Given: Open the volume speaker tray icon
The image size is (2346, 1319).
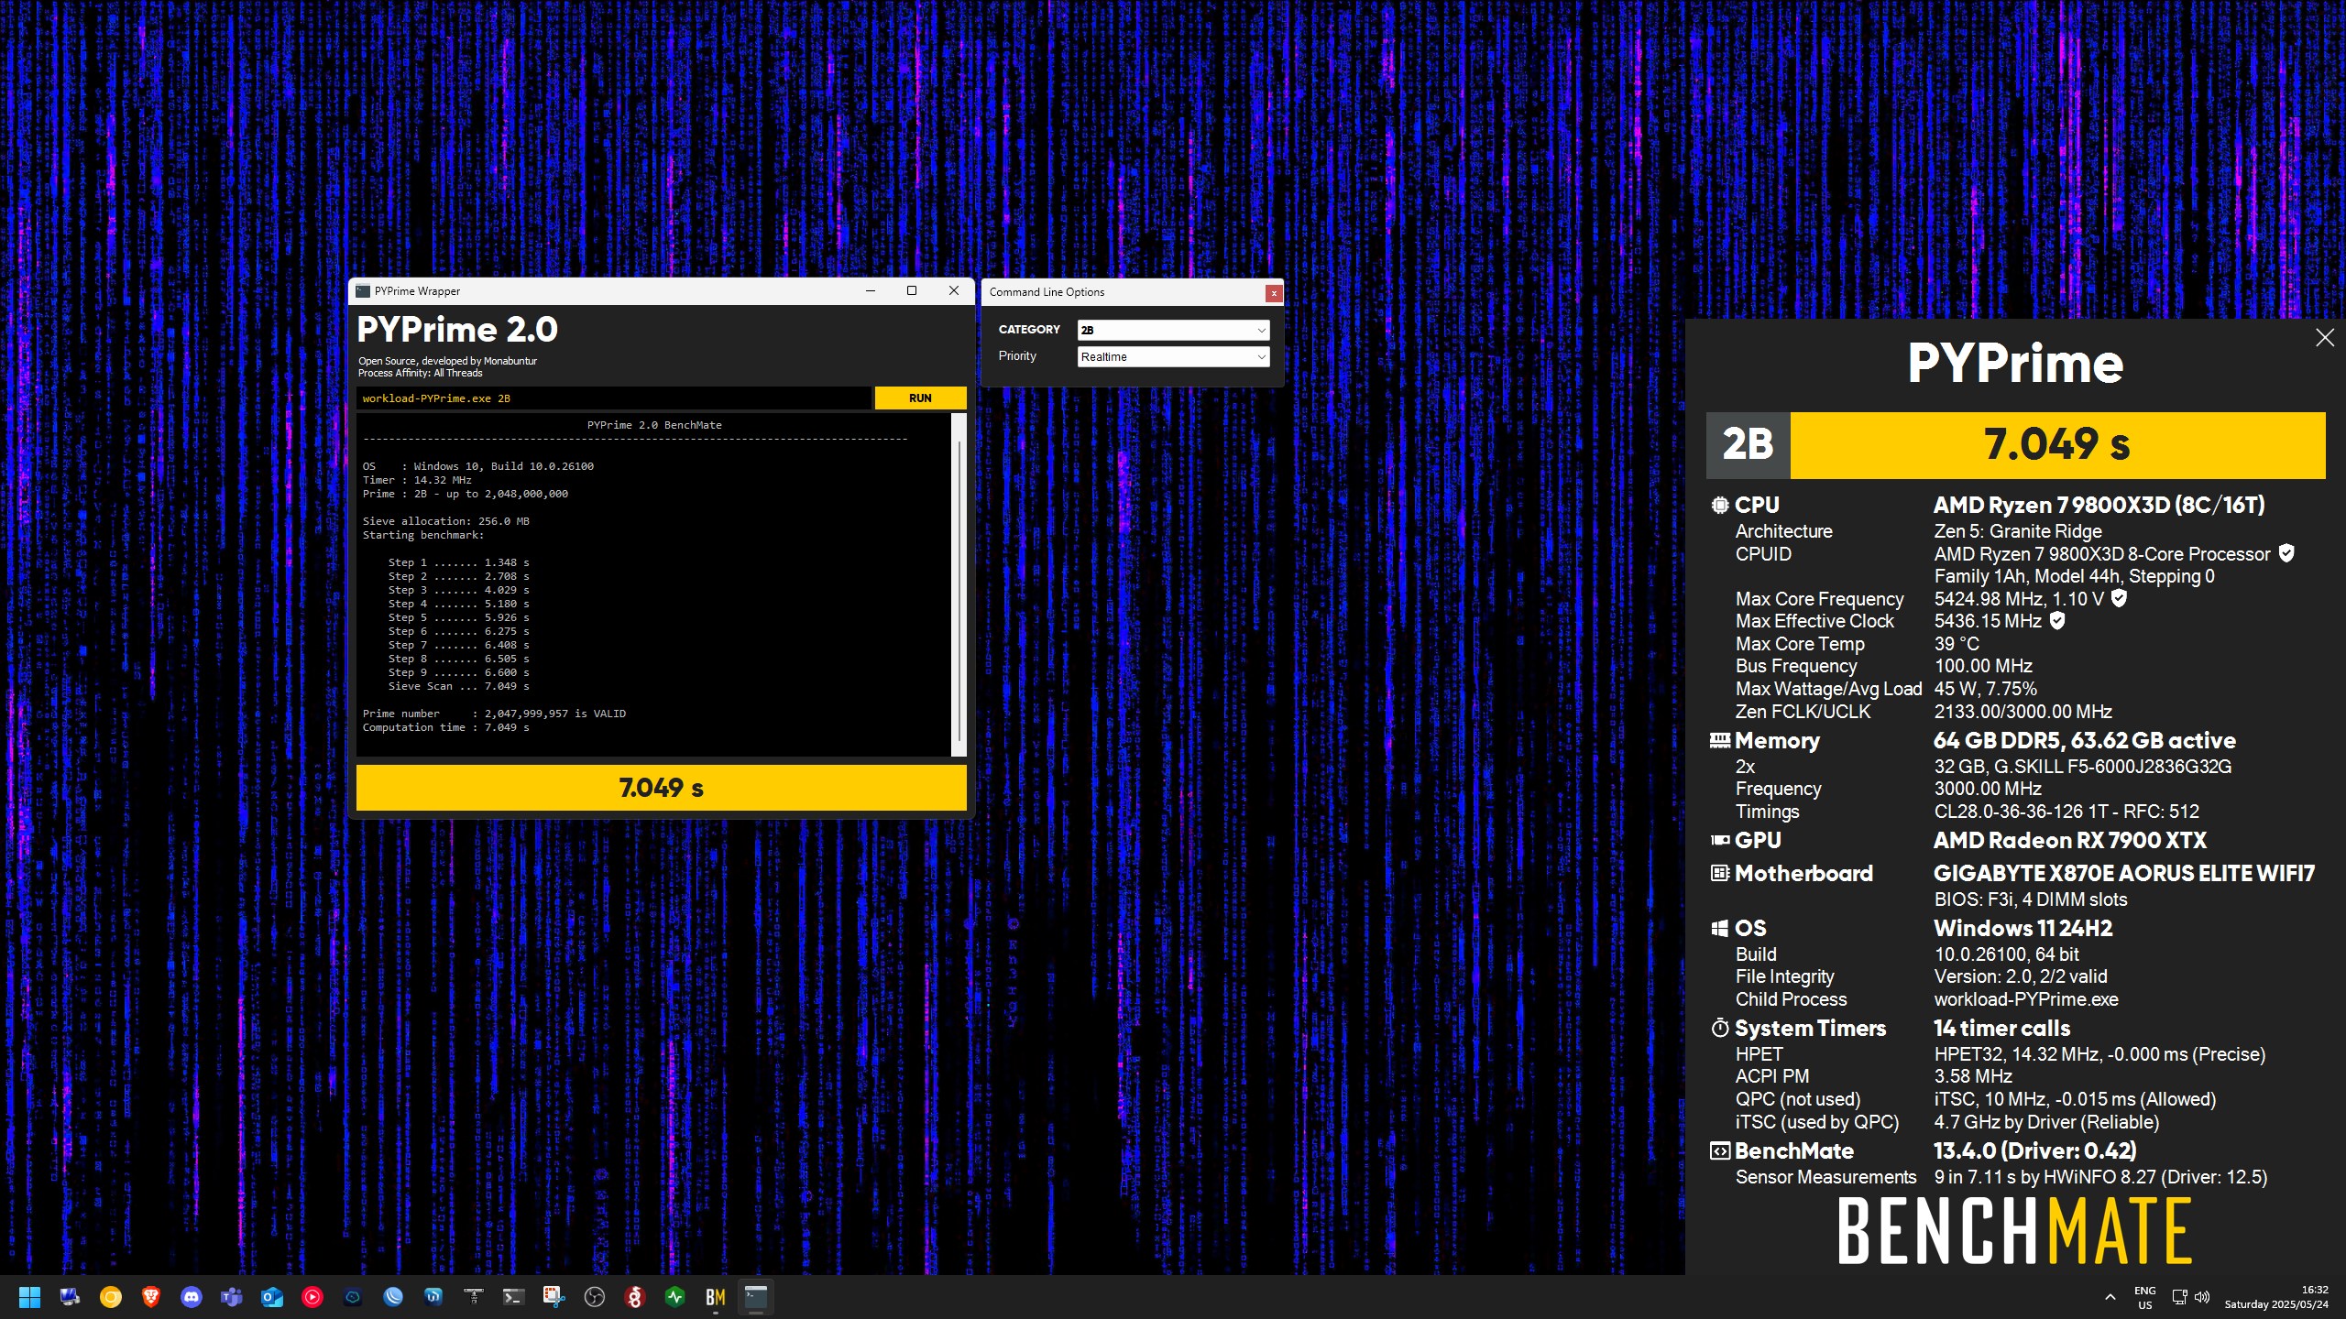Looking at the screenshot, I should pos(2202,1297).
